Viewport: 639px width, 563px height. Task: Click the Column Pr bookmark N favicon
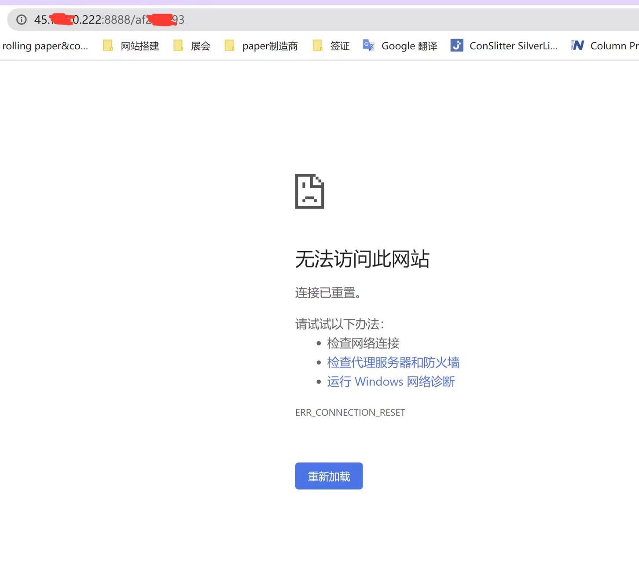tap(577, 45)
